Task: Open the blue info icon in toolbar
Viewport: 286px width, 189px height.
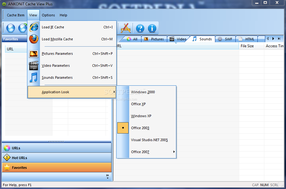Action: pos(152,28)
